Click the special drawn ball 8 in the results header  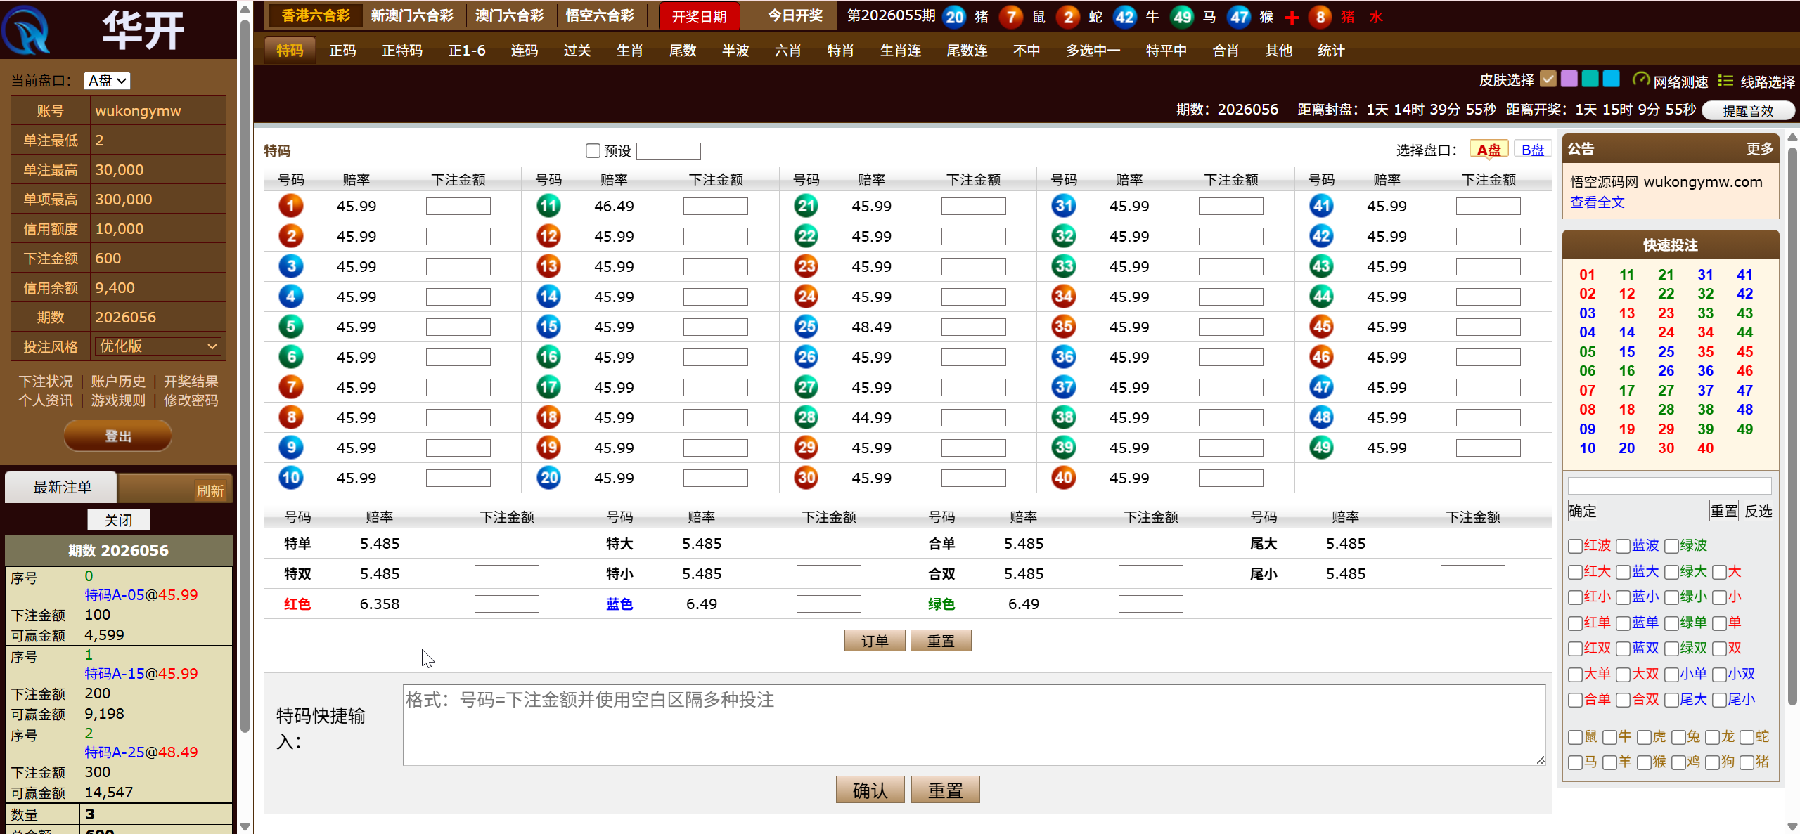tap(1320, 17)
